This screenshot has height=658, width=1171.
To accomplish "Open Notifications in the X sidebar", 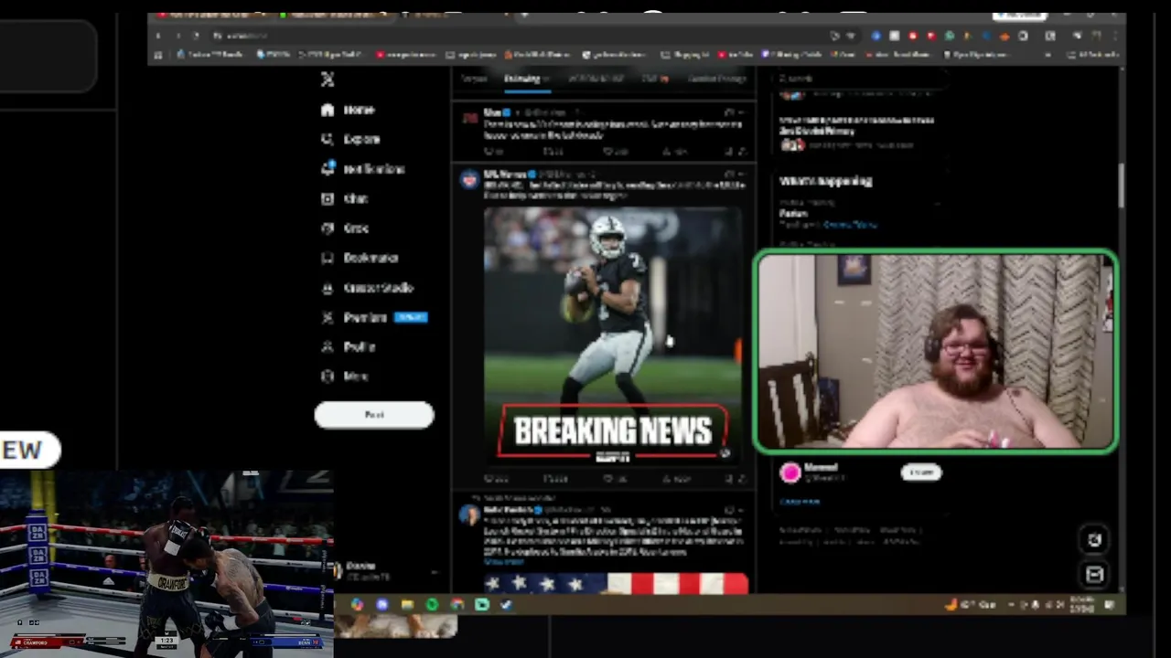I will point(363,169).
